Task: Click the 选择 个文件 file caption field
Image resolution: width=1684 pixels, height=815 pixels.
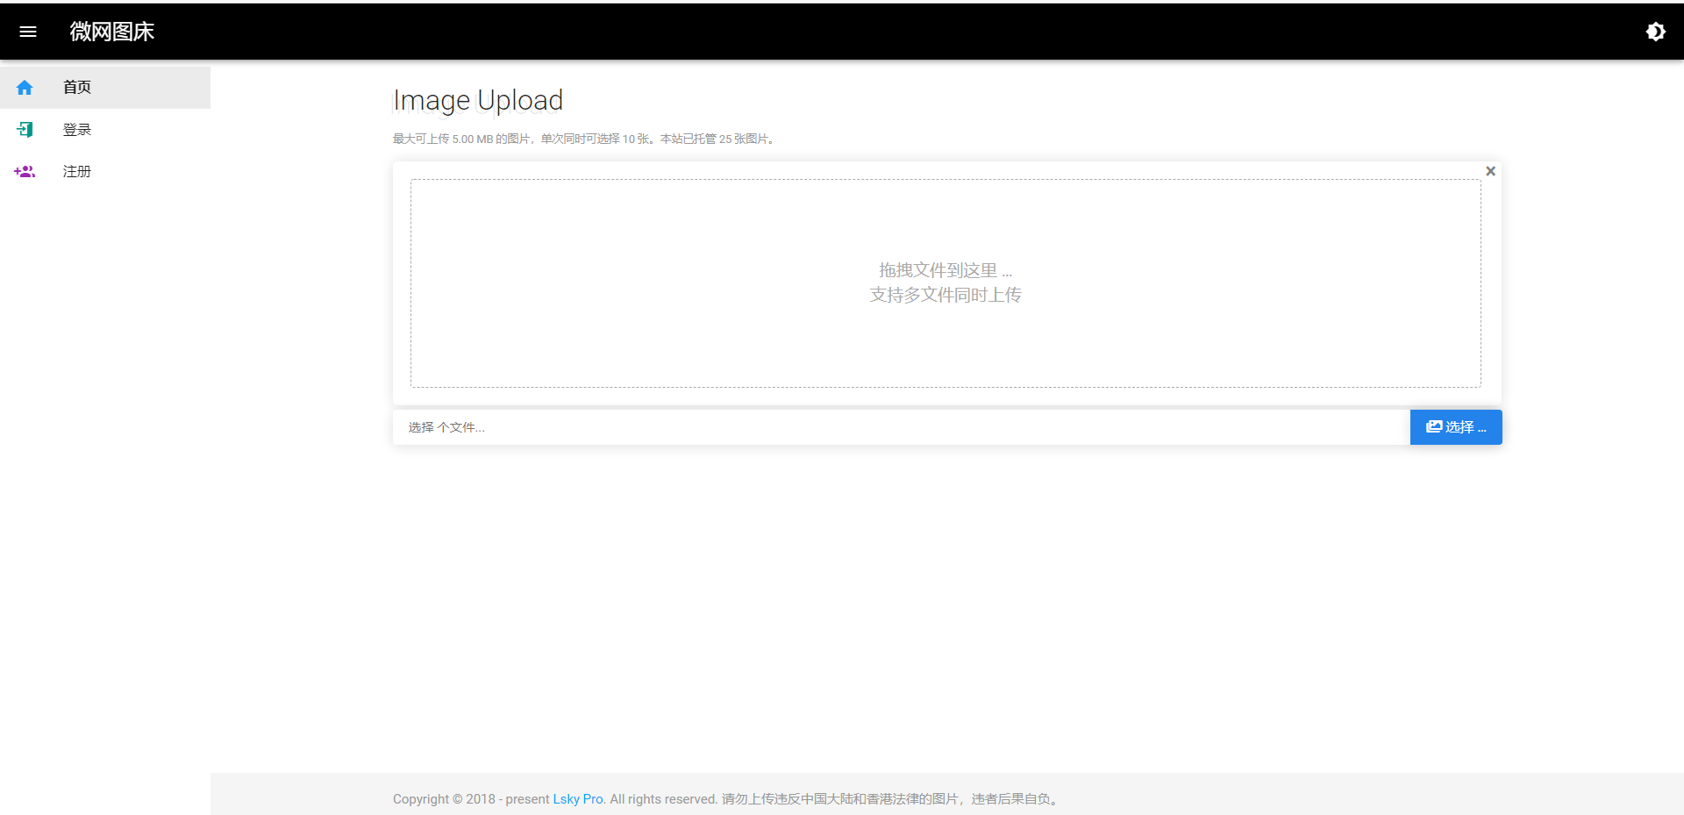Action: [x=902, y=427]
